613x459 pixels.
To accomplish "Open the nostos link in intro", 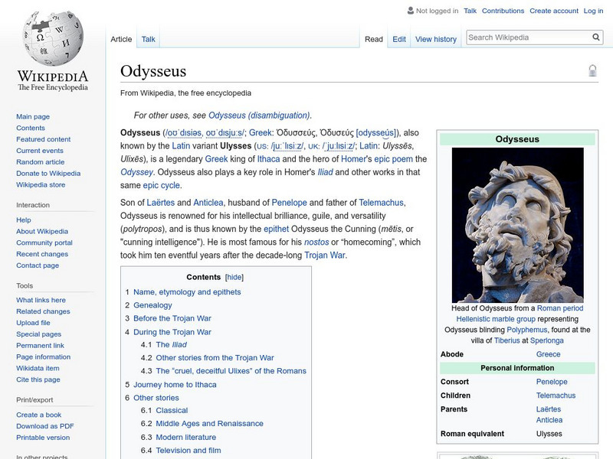I will 316,242.
